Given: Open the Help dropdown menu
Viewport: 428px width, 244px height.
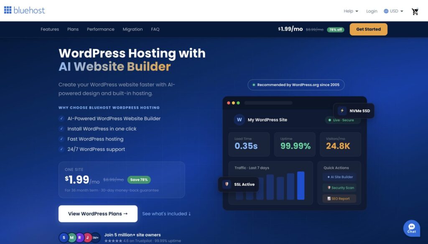Looking at the screenshot, I should (x=351, y=11).
